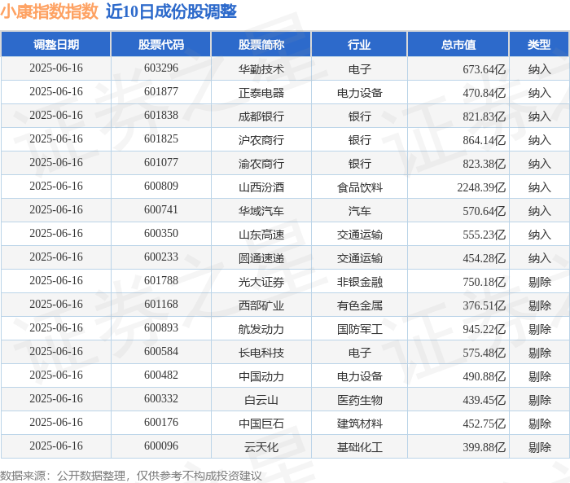Select stock name 圆通速递

261,258
